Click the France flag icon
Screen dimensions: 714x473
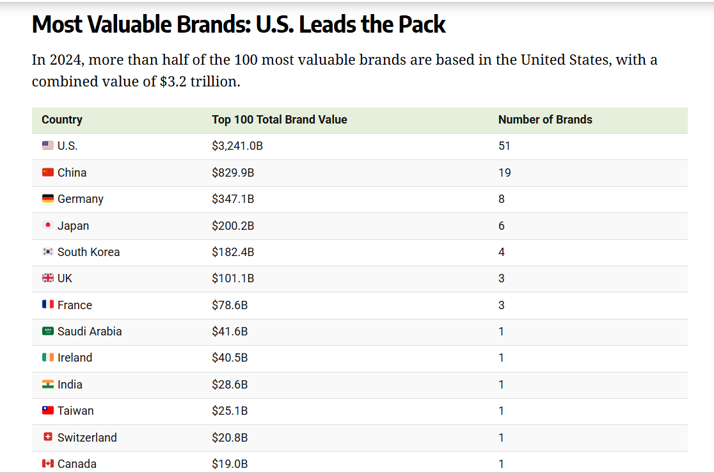pyautogui.click(x=48, y=305)
